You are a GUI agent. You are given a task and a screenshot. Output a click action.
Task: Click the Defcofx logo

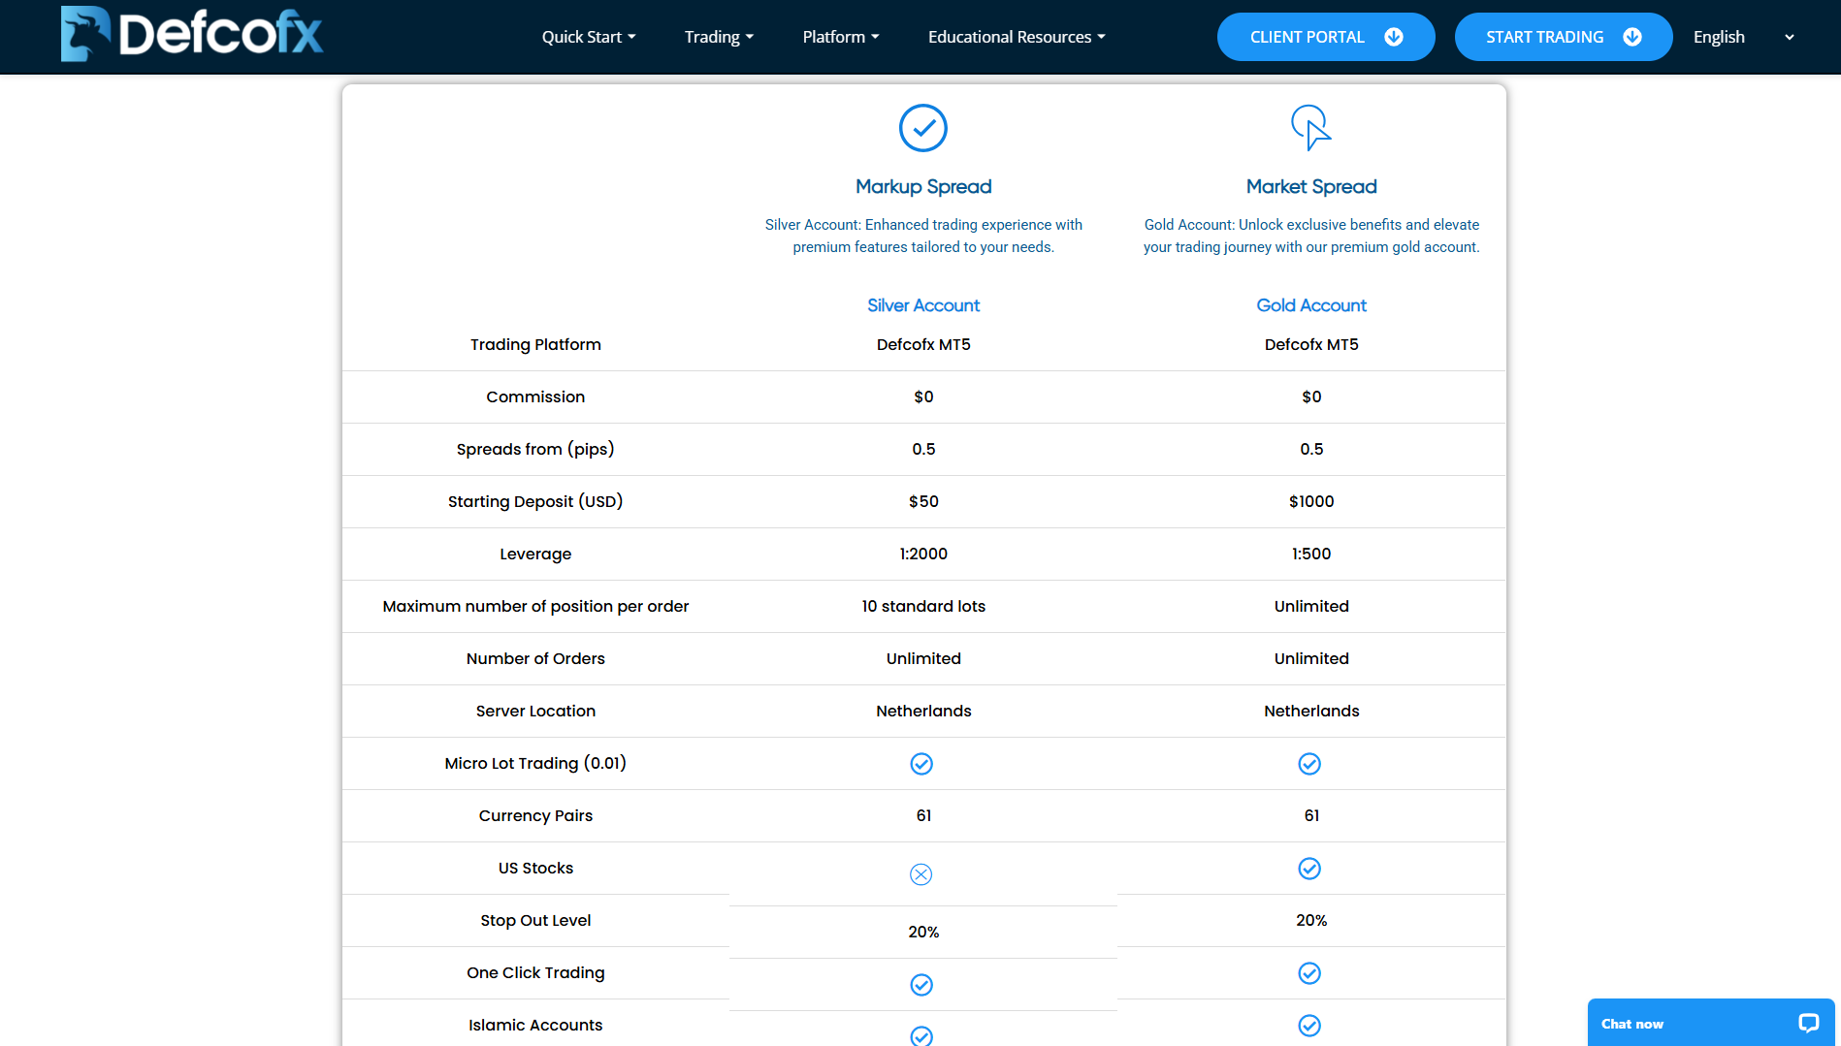(191, 35)
